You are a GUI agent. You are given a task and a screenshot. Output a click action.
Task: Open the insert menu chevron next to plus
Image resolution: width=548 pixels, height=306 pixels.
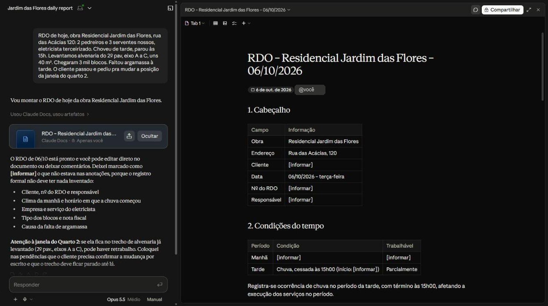tap(249, 23)
